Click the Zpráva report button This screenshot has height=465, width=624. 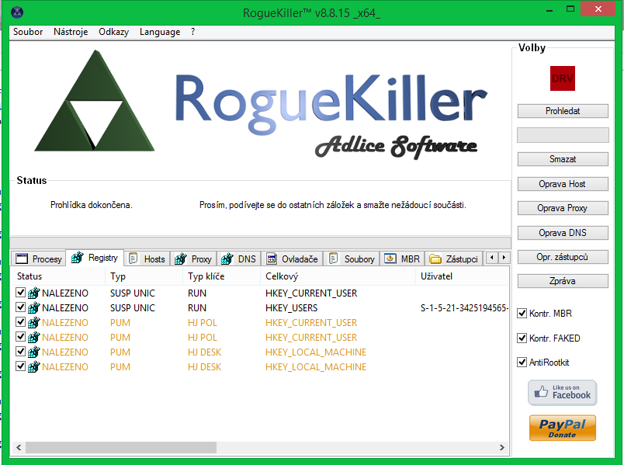[x=563, y=281]
